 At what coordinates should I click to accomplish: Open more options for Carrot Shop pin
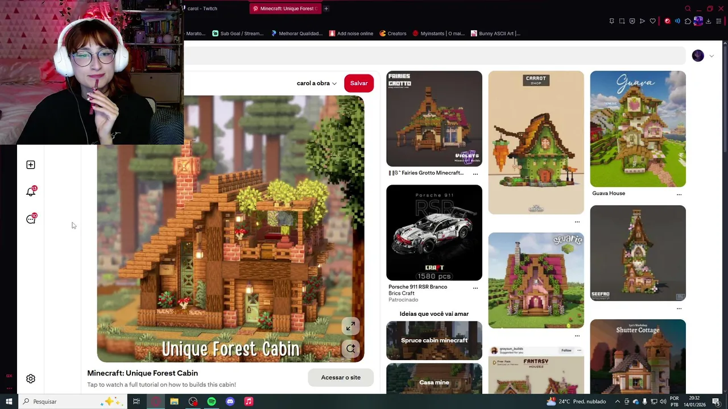pos(577,222)
